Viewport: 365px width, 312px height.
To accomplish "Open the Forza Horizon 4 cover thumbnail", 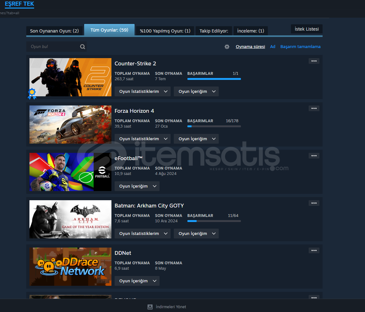I will click(x=70, y=125).
